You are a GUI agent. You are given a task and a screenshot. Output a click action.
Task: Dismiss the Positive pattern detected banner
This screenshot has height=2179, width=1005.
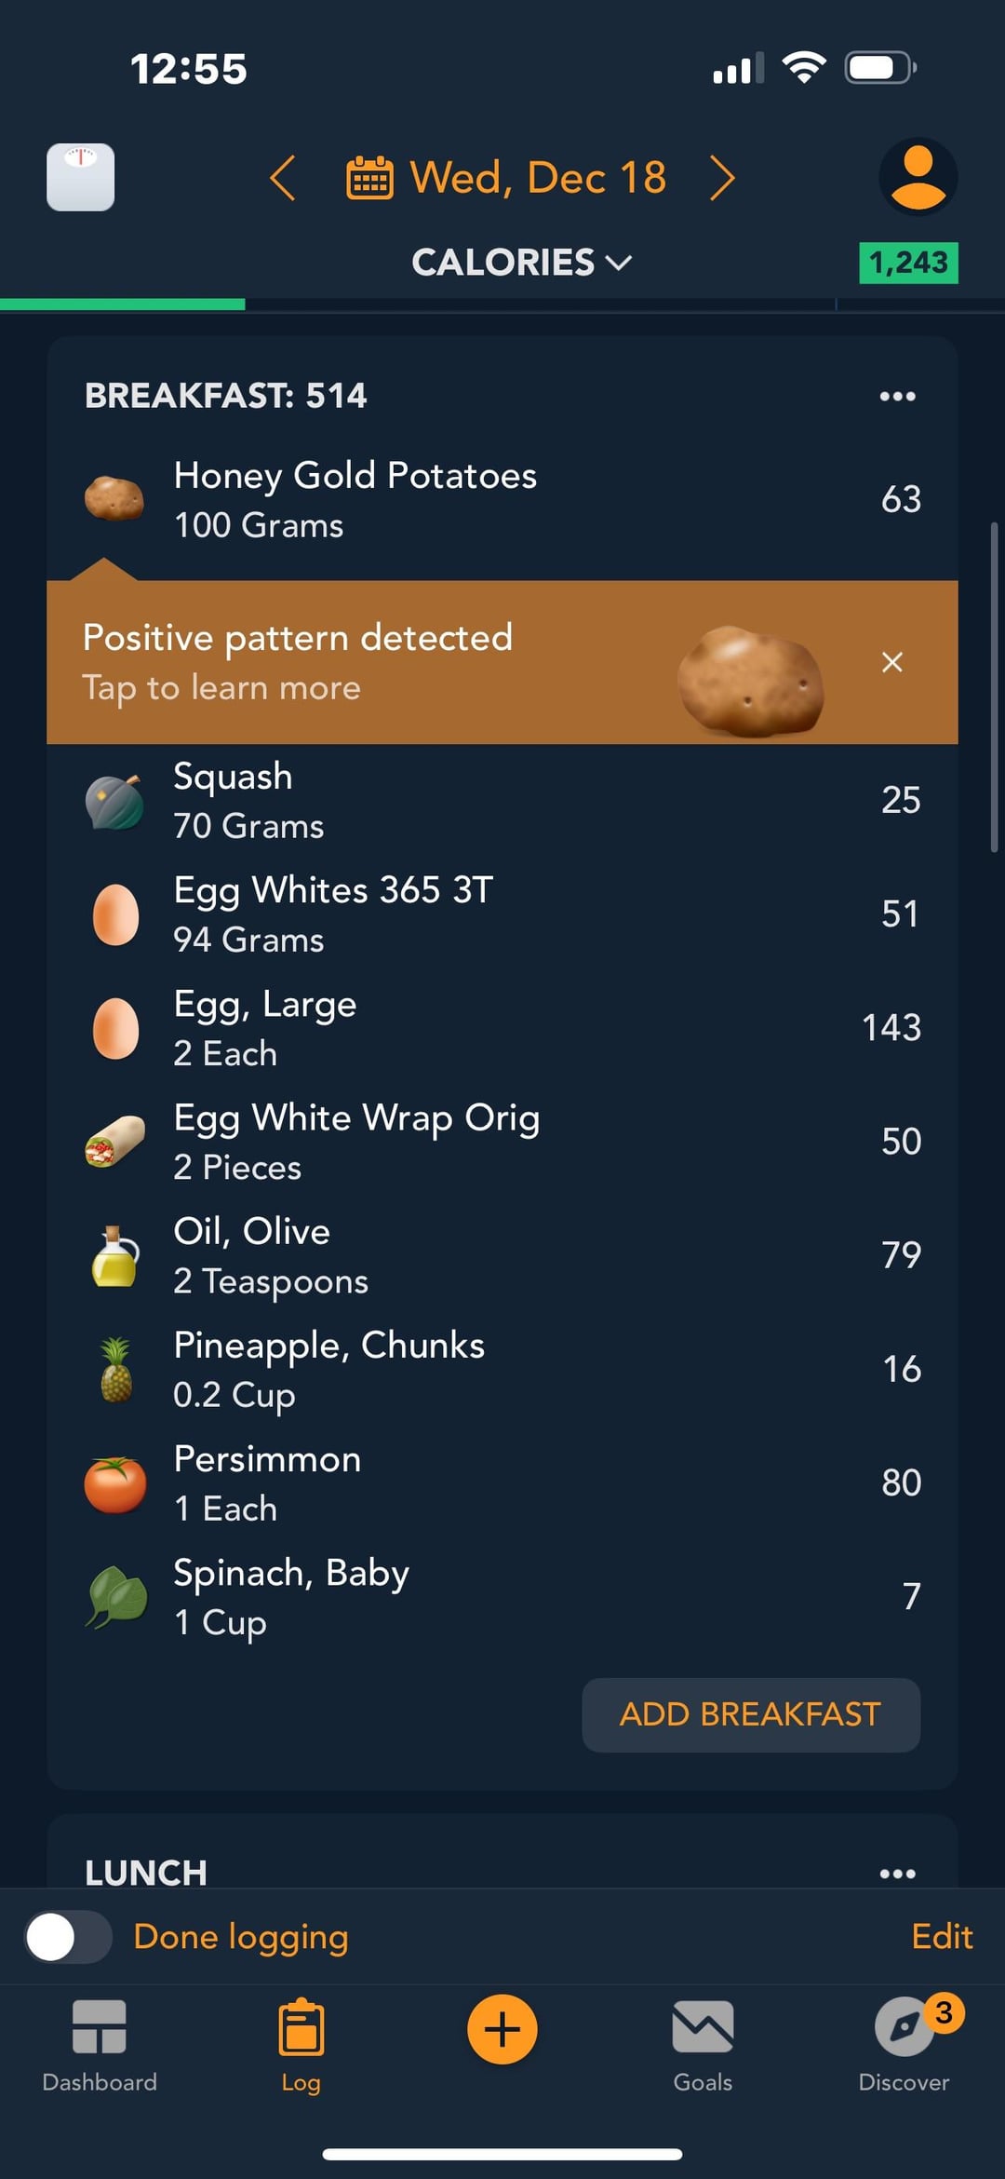(891, 662)
